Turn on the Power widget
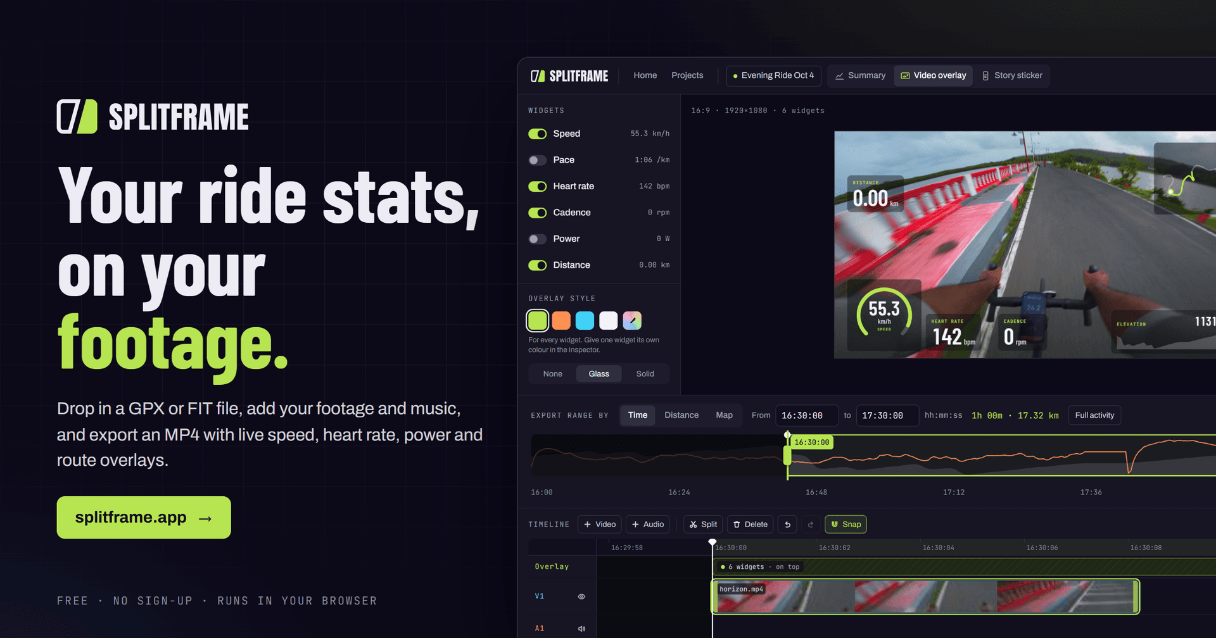The height and width of the screenshot is (638, 1216). [x=537, y=239]
